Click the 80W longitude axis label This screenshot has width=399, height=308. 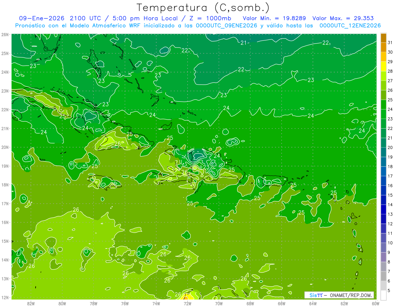click(62, 303)
